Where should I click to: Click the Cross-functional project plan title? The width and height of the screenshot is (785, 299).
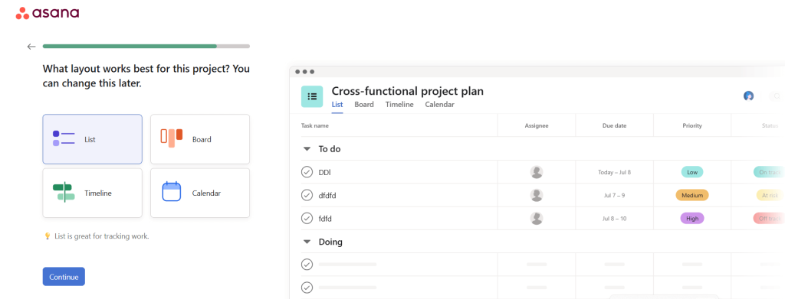408,91
